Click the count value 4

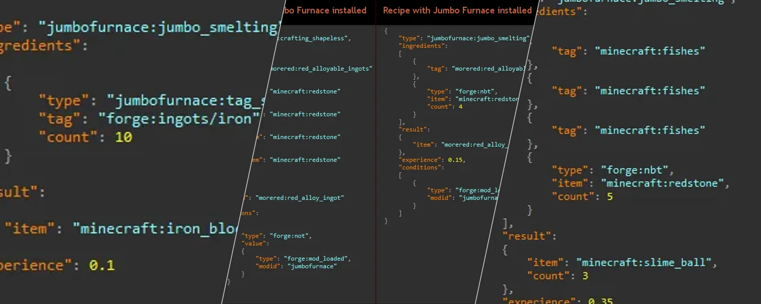(460, 106)
